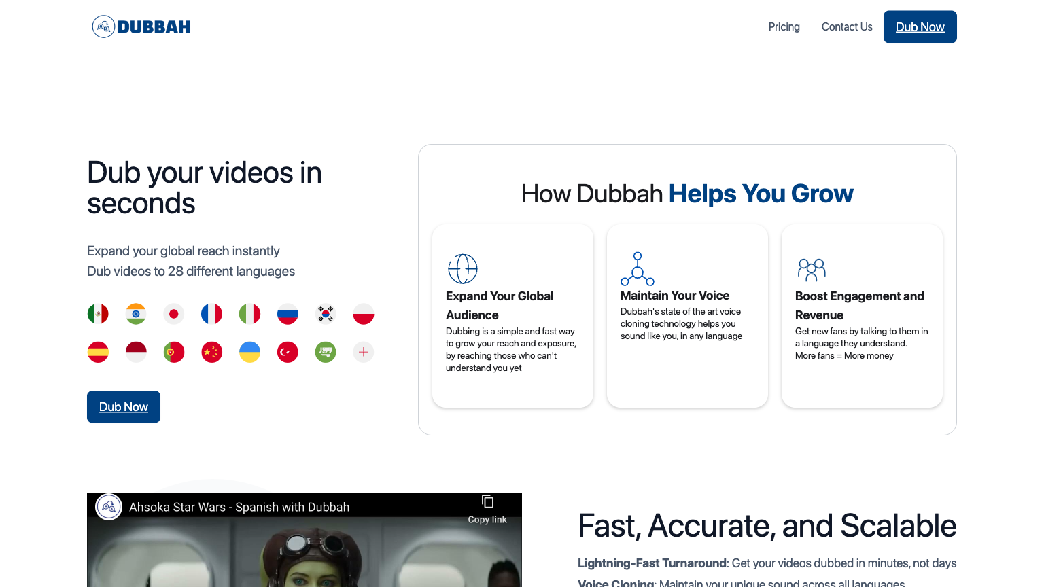The height and width of the screenshot is (587, 1044).
Task: Click the Copy link icon on the video
Action: click(x=487, y=501)
